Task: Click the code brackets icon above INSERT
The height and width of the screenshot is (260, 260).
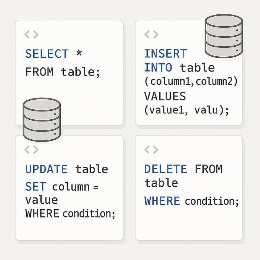Action: pyautogui.click(x=151, y=35)
